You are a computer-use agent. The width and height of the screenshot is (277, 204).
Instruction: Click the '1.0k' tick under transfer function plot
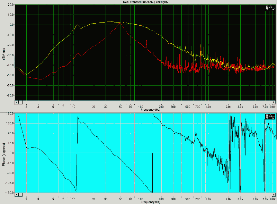[208, 107]
